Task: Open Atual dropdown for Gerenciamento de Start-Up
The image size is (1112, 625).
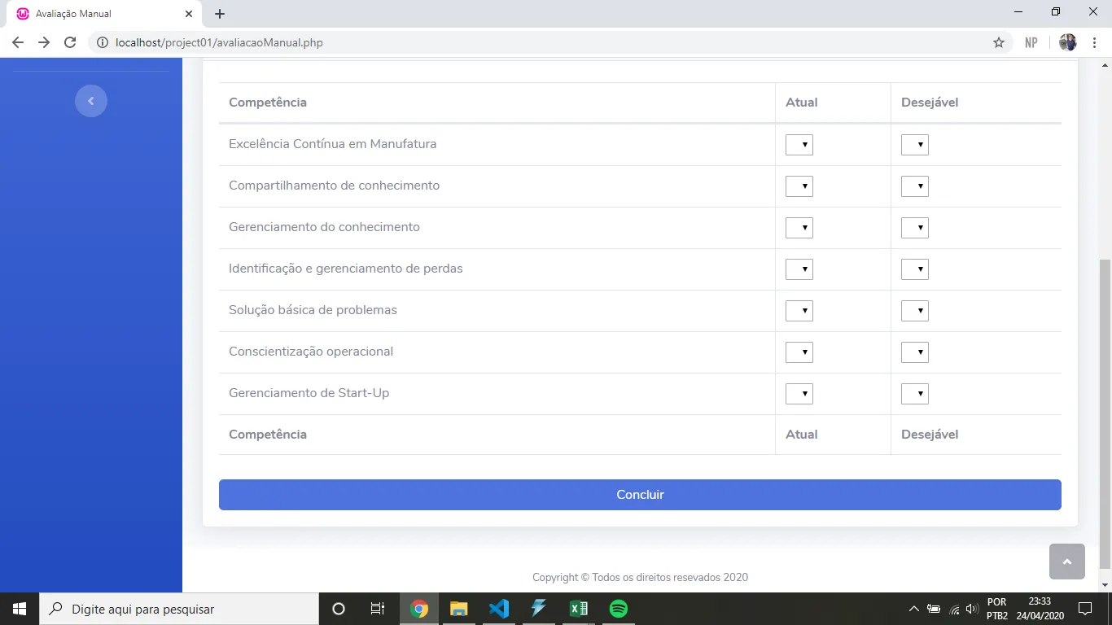Action: click(799, 394)
